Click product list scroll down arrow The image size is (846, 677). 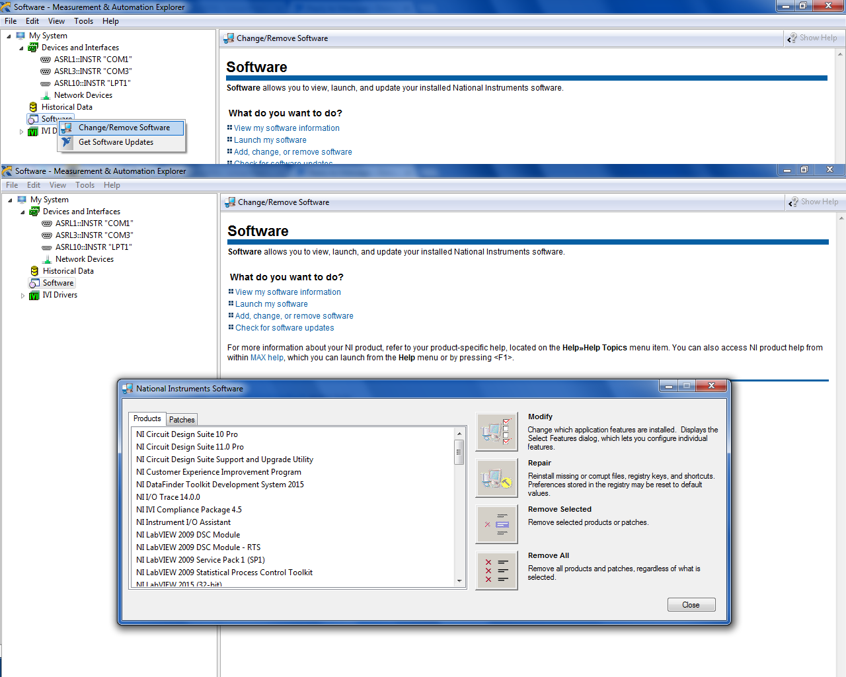point(459,581)
